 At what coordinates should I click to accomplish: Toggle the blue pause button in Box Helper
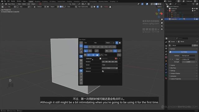117,43
